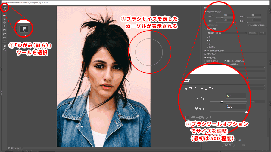
Task: Click the All (すべて) button
Action: (x=262, y=33)
